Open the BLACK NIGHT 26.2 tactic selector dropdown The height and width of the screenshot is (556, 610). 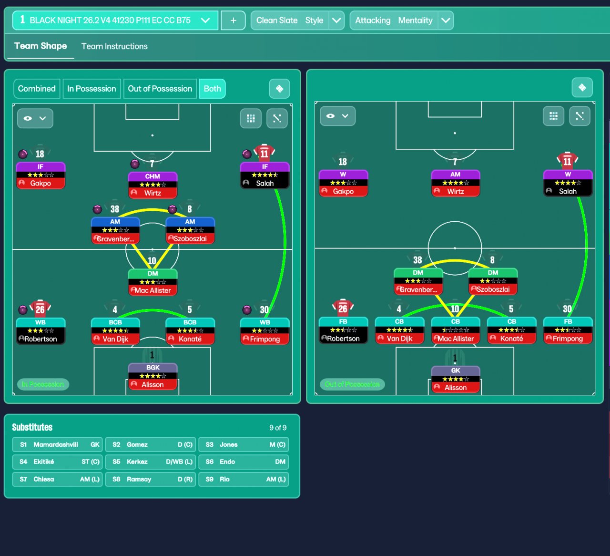click(x=115, y=21)
